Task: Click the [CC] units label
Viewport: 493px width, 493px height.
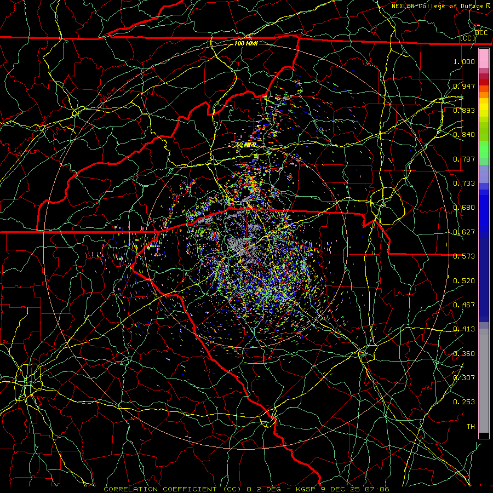Action: pyautogui.click(x=467, y=38)
